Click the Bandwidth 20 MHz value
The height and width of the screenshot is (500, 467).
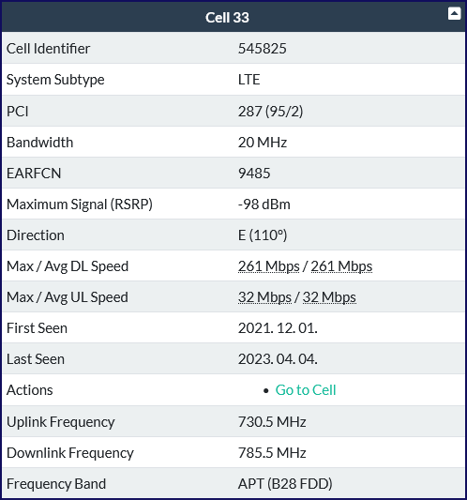[263, 143]
